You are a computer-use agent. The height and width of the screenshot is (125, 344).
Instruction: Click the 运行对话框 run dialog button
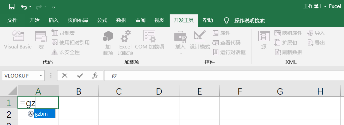(229, 52)
